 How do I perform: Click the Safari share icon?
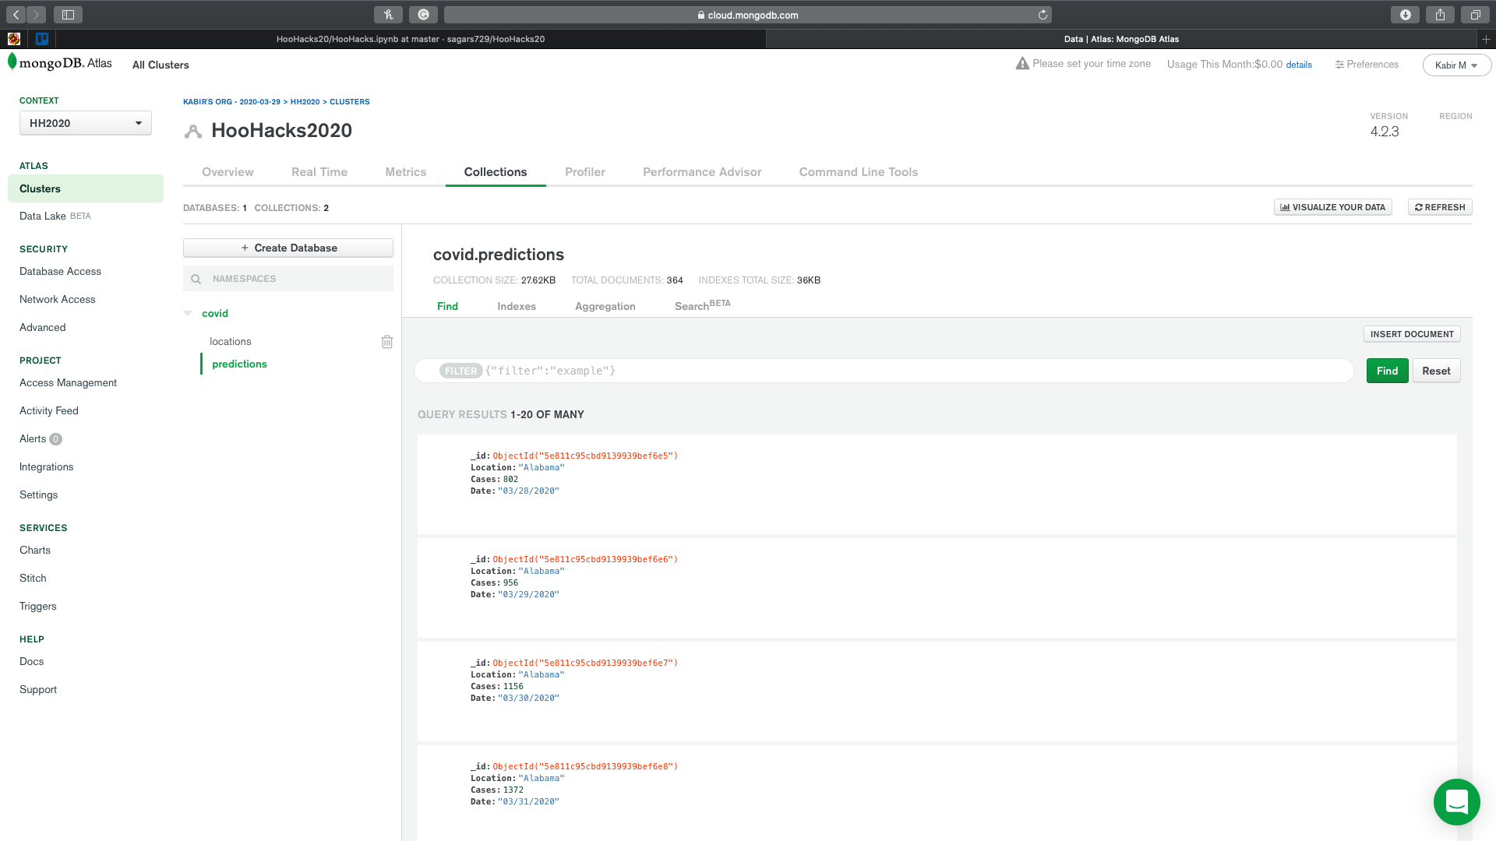tap(1440, 15)
